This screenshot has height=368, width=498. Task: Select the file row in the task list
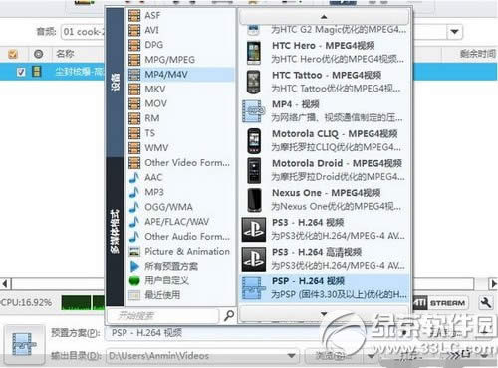pos(53,72)
